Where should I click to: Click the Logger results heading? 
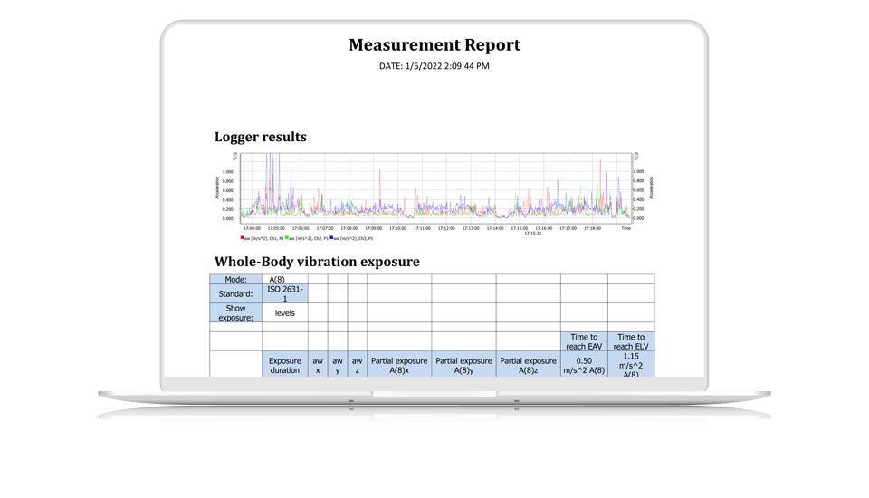(x=260, y=138)
